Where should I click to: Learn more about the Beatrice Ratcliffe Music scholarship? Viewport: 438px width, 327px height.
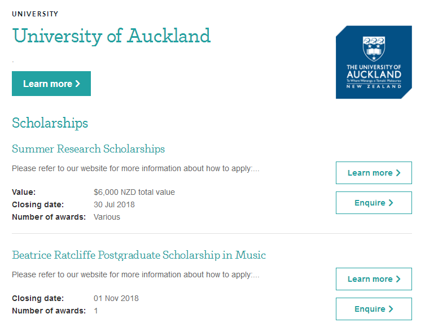pyautogui.click(x=374, y=279)
